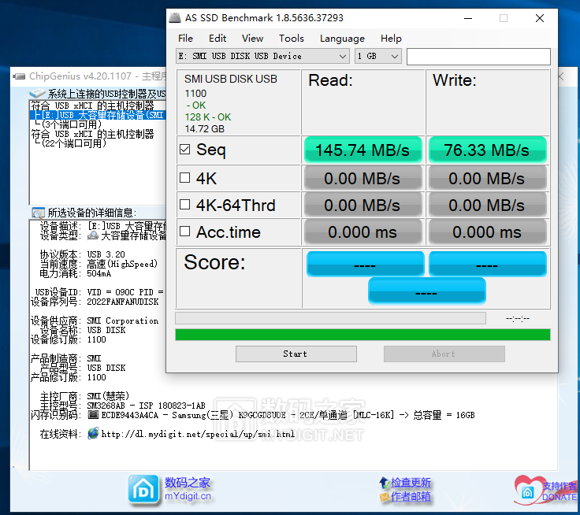Click the globe icon next to online link
The width and height of the screenshot is (580, 515).
tap(93, 433)
